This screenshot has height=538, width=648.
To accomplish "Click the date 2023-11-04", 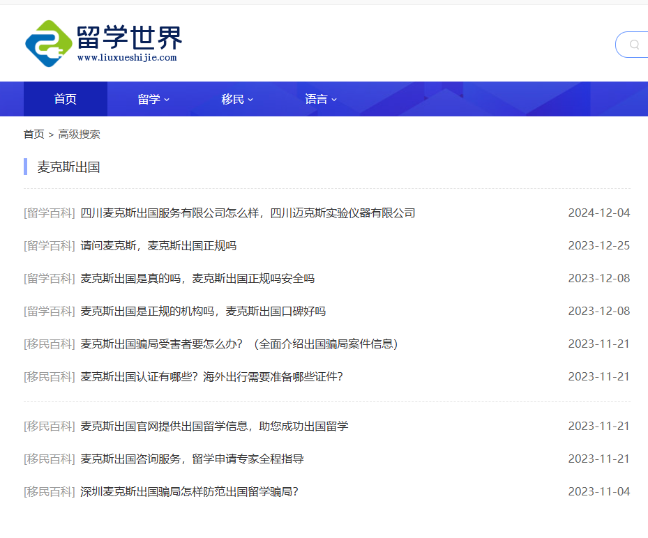I will [598, 492].
